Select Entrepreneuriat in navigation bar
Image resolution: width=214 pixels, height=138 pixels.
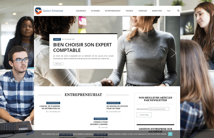tap(113, 11)
